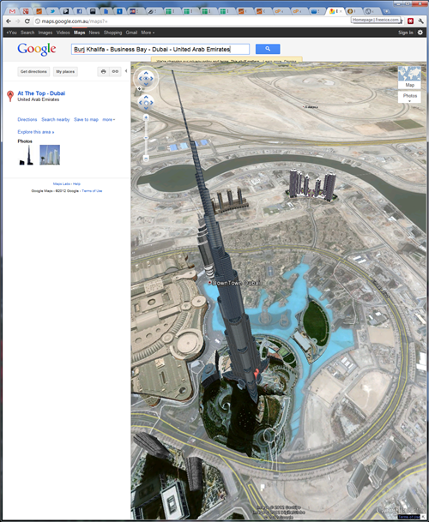Viewport: 429px width, 522px height.
Task: Open the Explore this area link
Action: point(36,132)
